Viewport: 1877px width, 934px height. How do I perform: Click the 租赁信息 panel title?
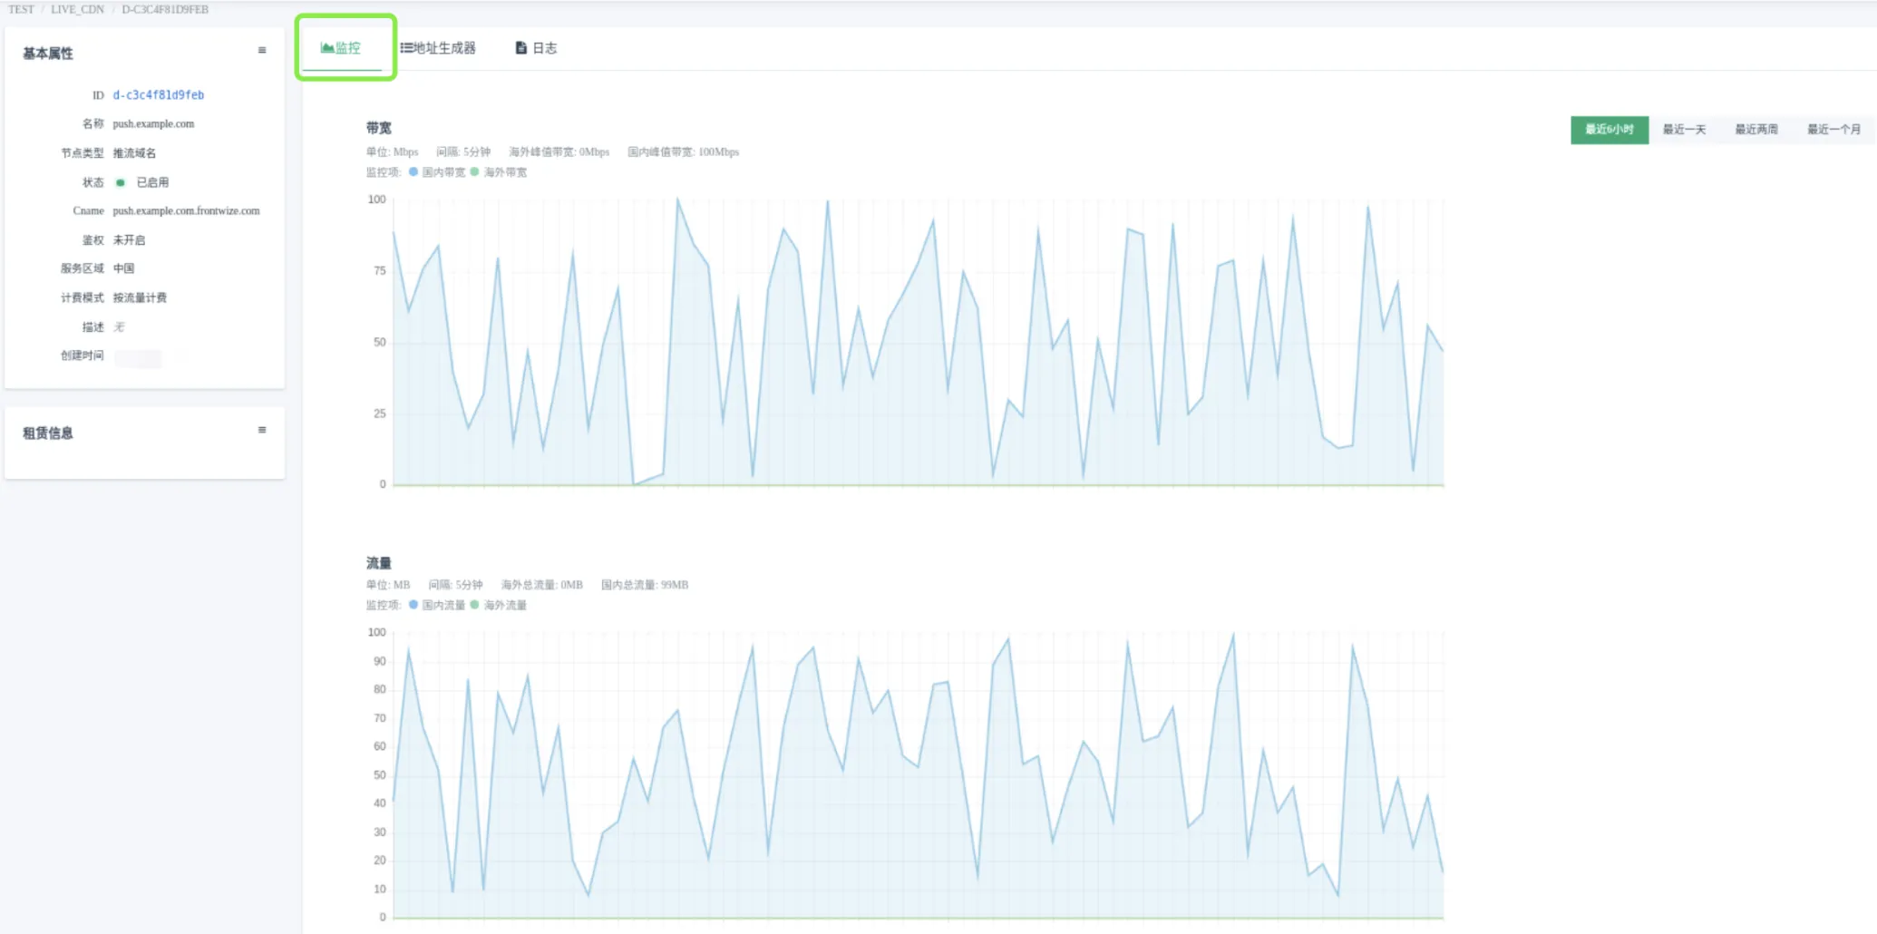point(48,433)
